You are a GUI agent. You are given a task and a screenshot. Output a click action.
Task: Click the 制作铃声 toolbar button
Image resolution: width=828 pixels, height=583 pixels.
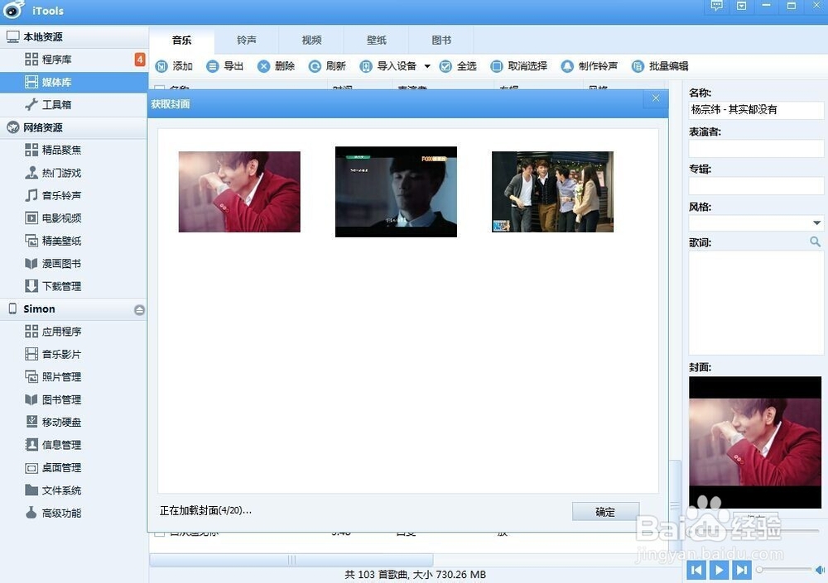(590, 66)
